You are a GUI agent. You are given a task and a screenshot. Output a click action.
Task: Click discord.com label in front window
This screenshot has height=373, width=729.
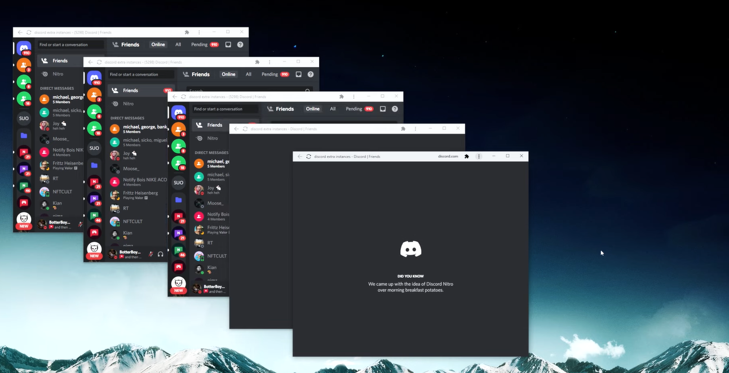click(448, 157)
